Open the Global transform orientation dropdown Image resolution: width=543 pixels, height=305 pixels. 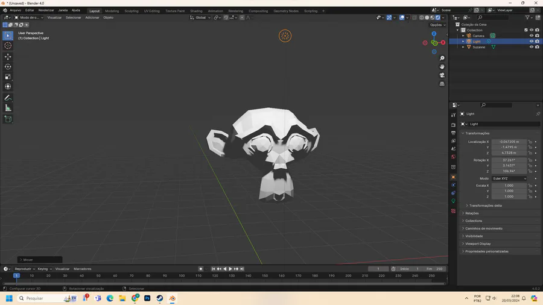(x=200, y=17)
